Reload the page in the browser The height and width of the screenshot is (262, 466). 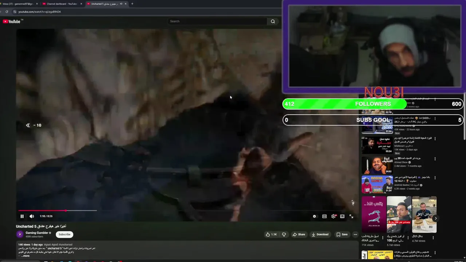[x=7, y=12]
